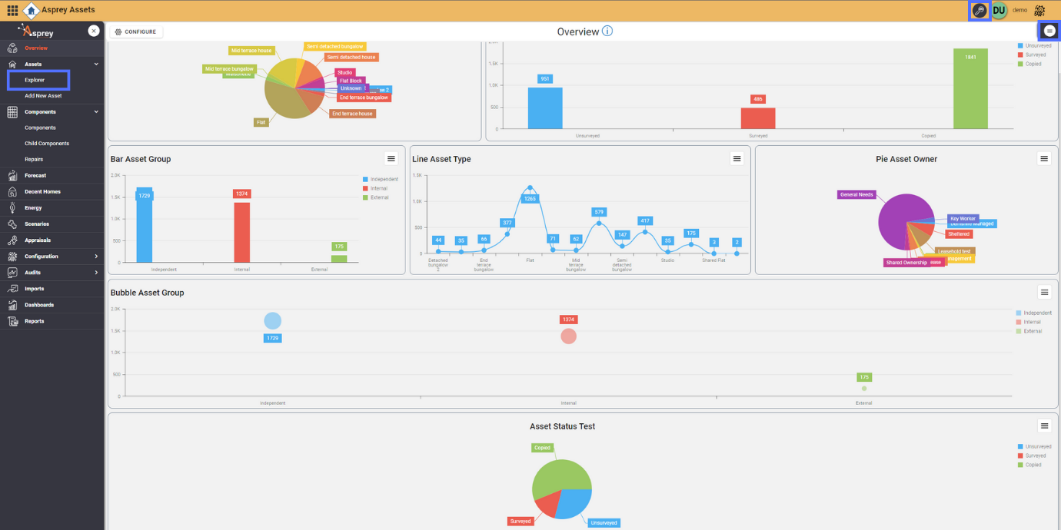Open Explorer in the sidebar
The image size is (1061, 530).
click(35, 80)
